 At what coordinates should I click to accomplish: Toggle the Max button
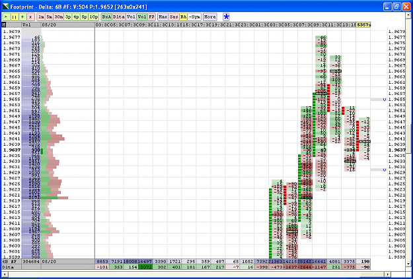tap(163, 17)
